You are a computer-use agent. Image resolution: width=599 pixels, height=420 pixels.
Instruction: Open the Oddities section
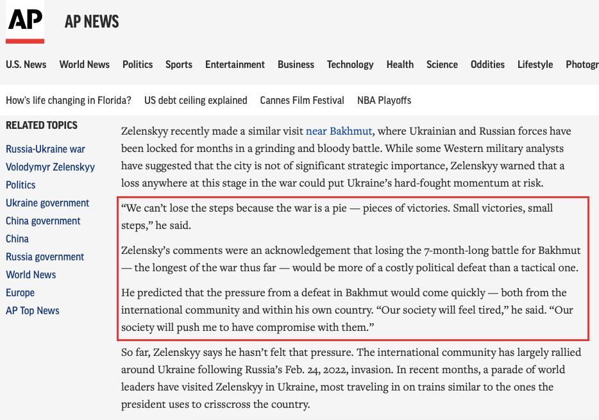tap(487, 65)
